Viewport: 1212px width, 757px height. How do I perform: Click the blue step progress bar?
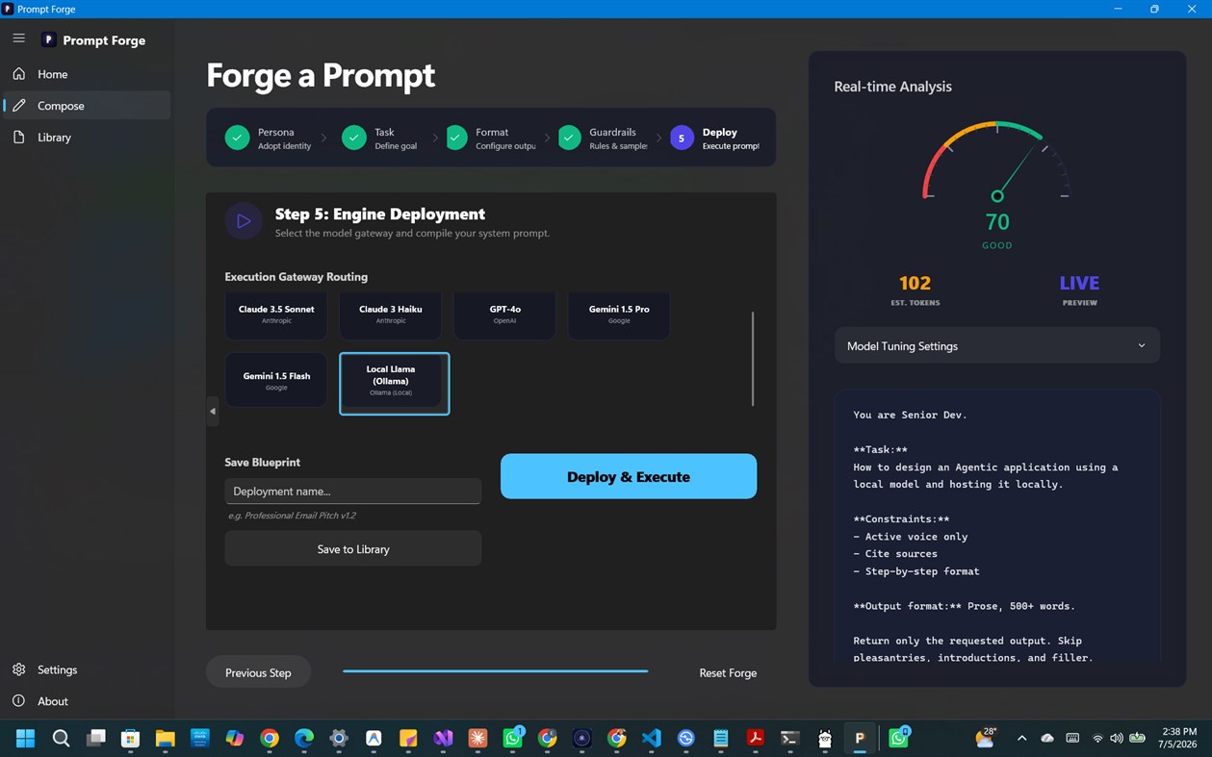pos(495,671)
